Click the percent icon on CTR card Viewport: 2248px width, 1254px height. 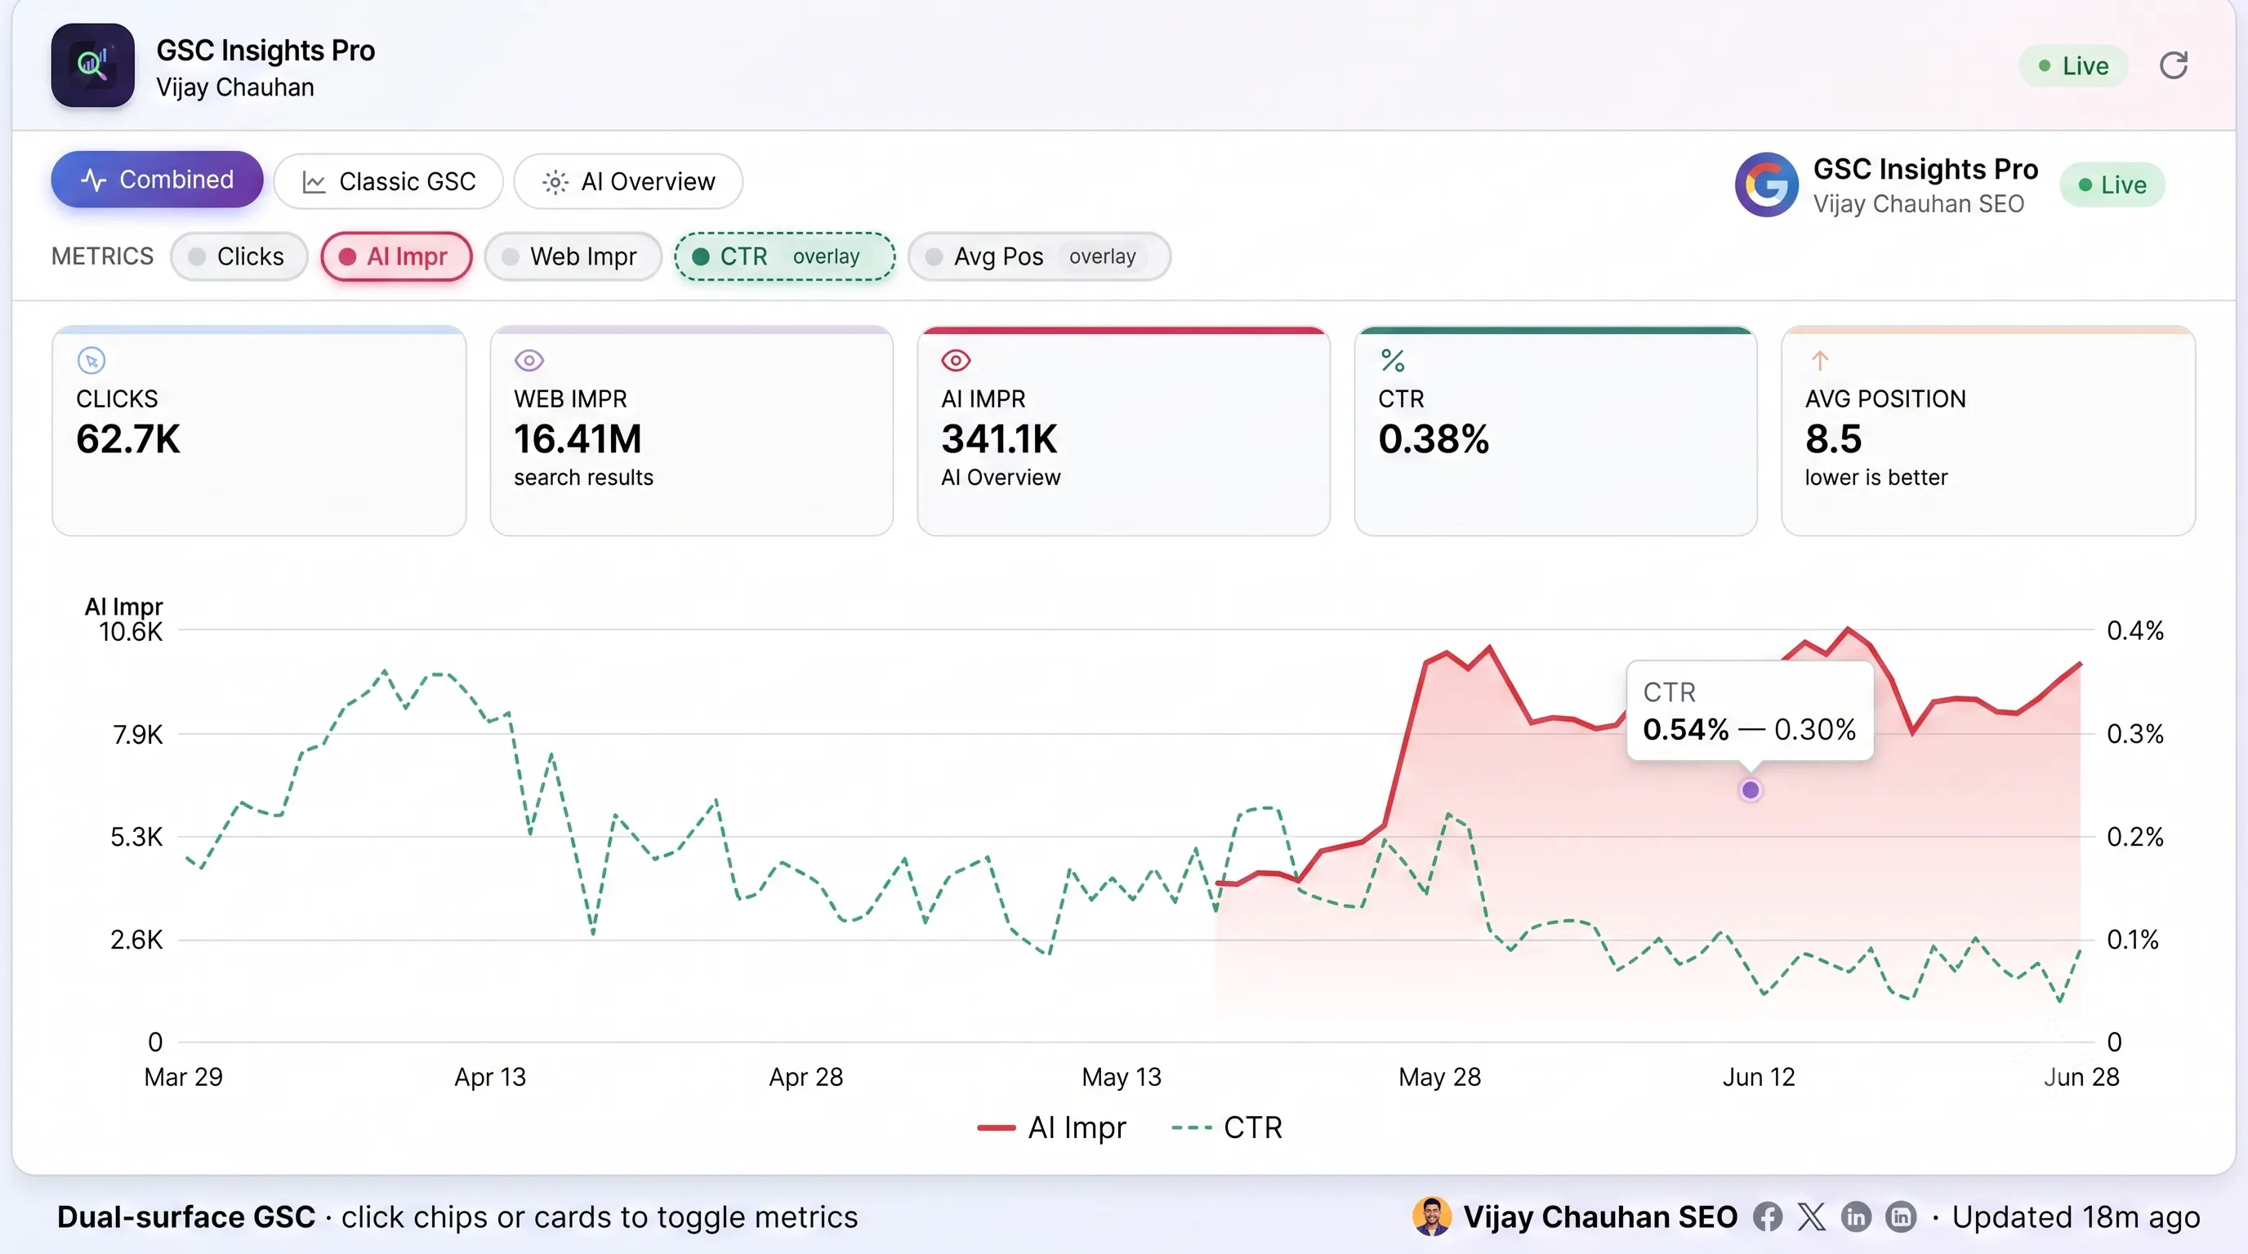1393,360
